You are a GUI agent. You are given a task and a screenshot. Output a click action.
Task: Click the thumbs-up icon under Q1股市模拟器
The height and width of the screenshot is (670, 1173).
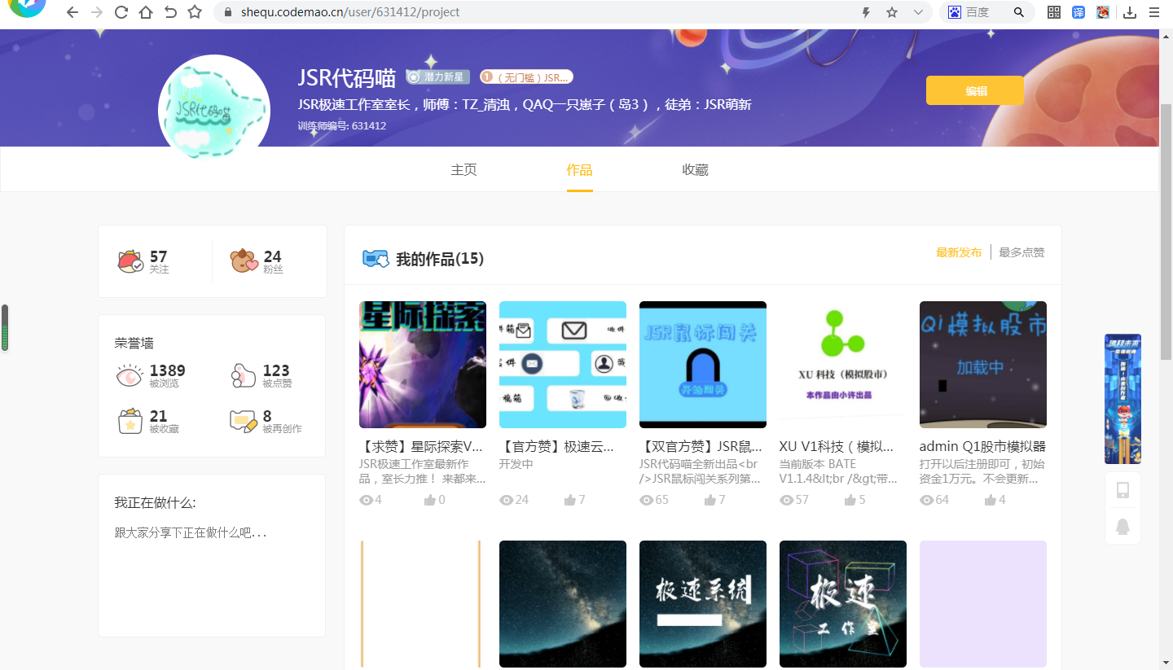tap(990, 500)
